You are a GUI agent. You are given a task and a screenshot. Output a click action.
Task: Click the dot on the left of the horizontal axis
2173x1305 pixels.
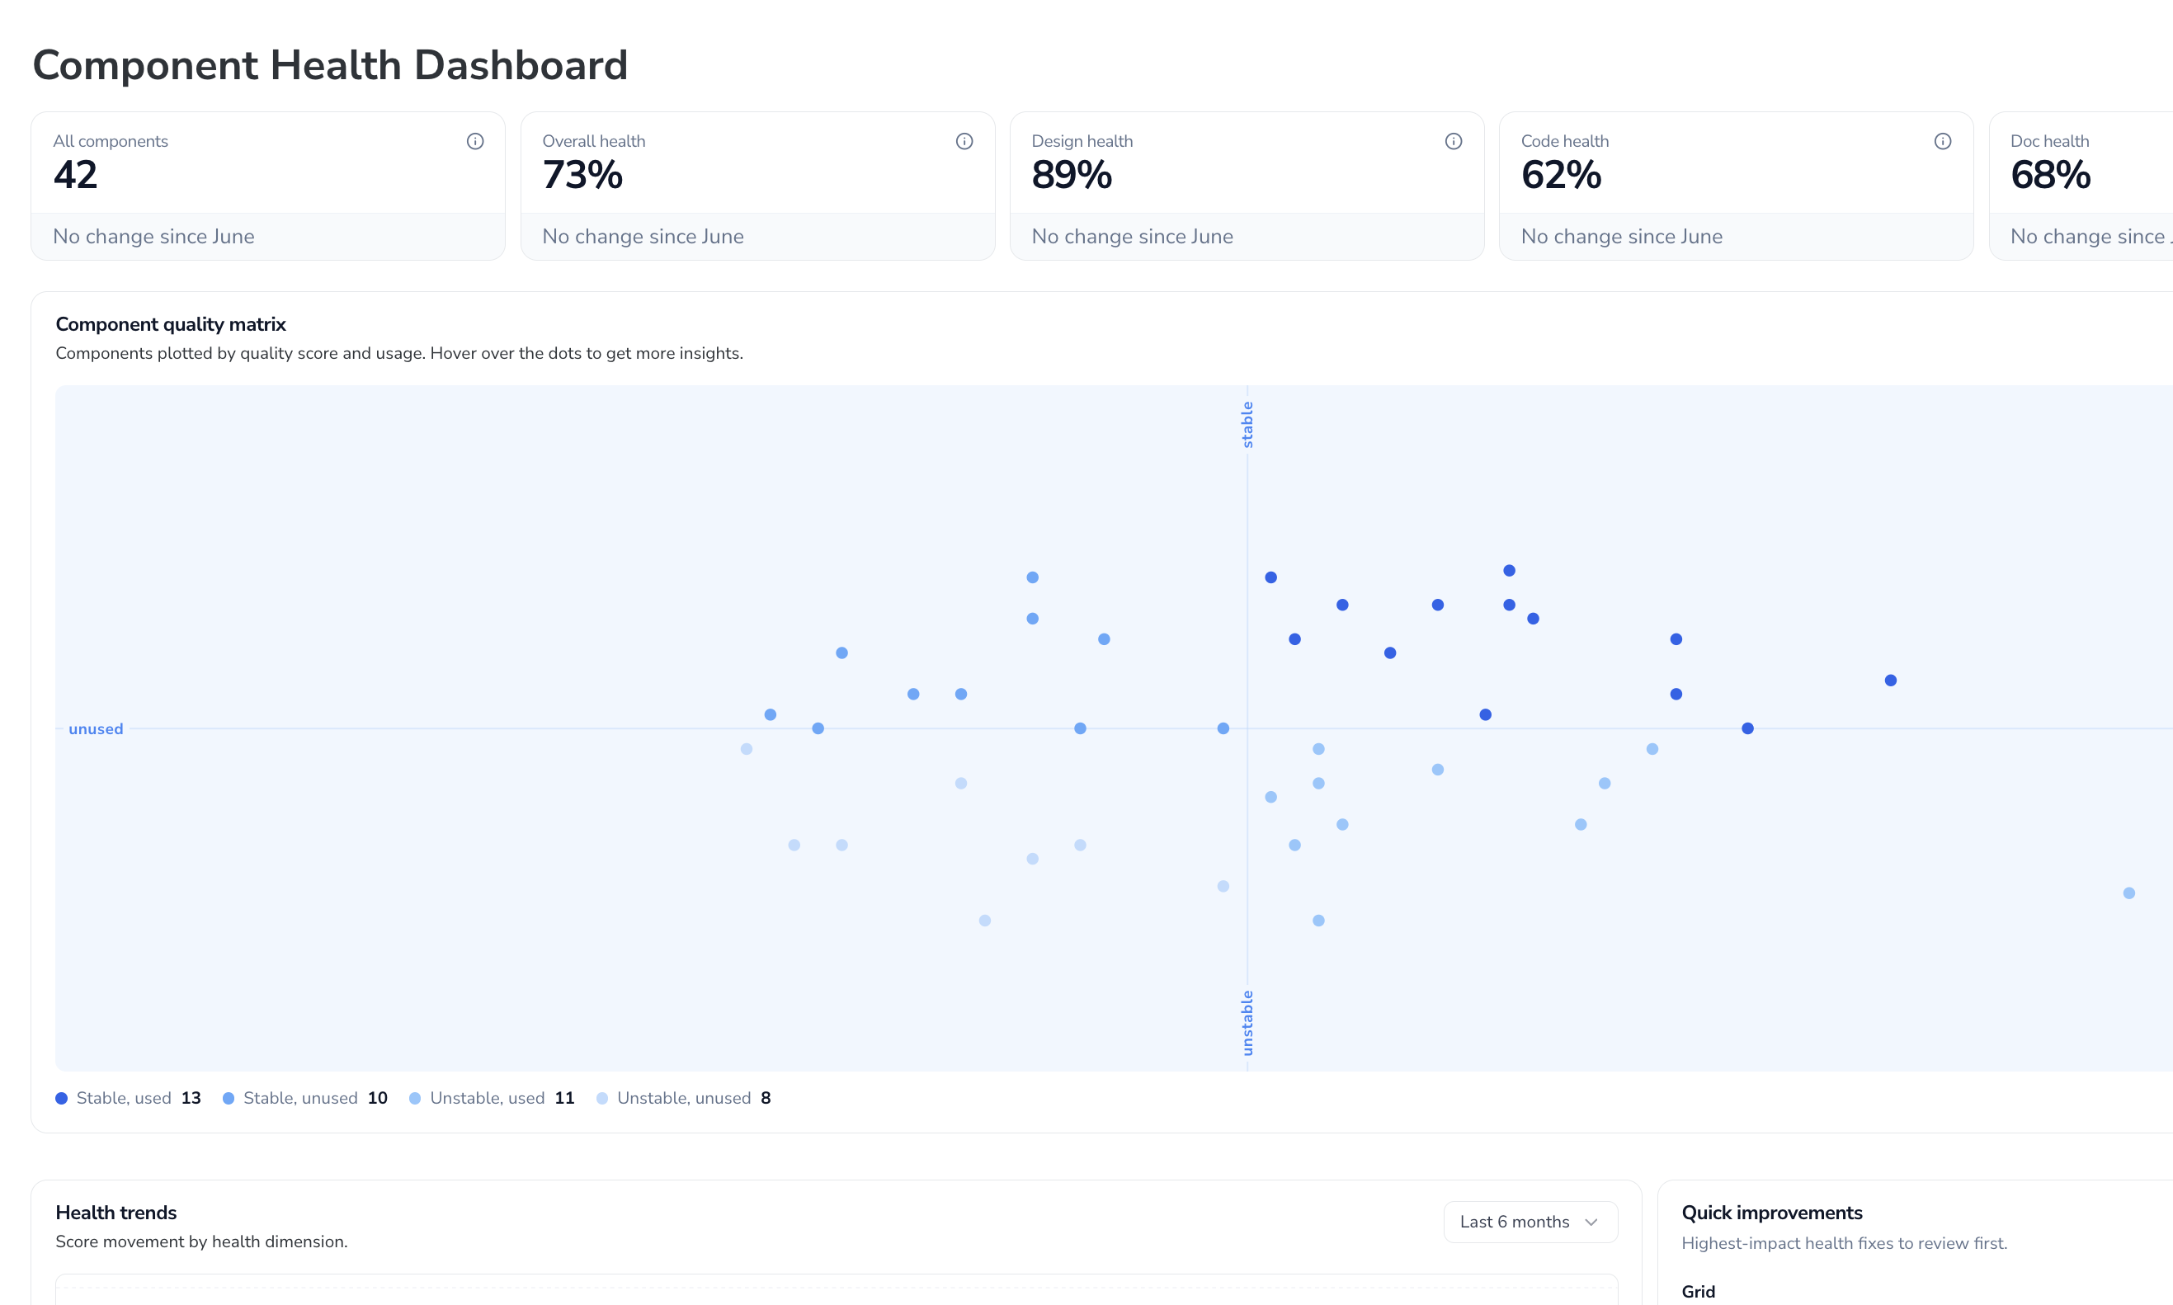[x=818, y=729]
